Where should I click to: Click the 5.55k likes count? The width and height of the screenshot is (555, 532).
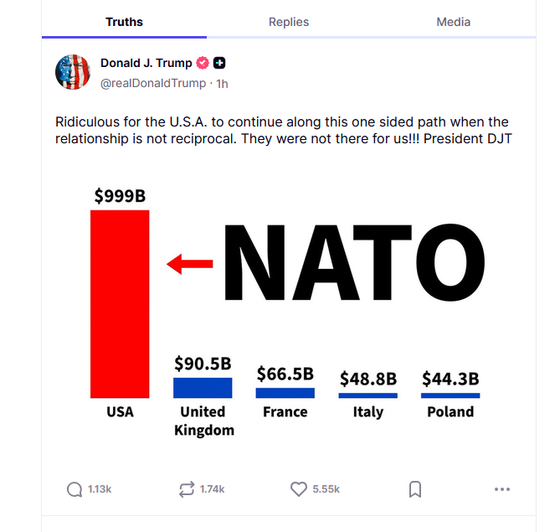point(326,489)
